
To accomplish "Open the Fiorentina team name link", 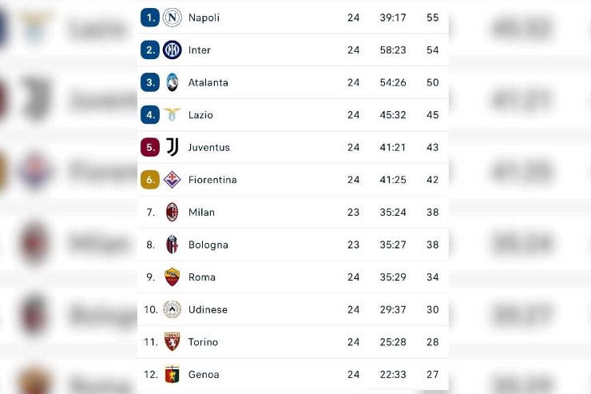I will coord(212,180).
